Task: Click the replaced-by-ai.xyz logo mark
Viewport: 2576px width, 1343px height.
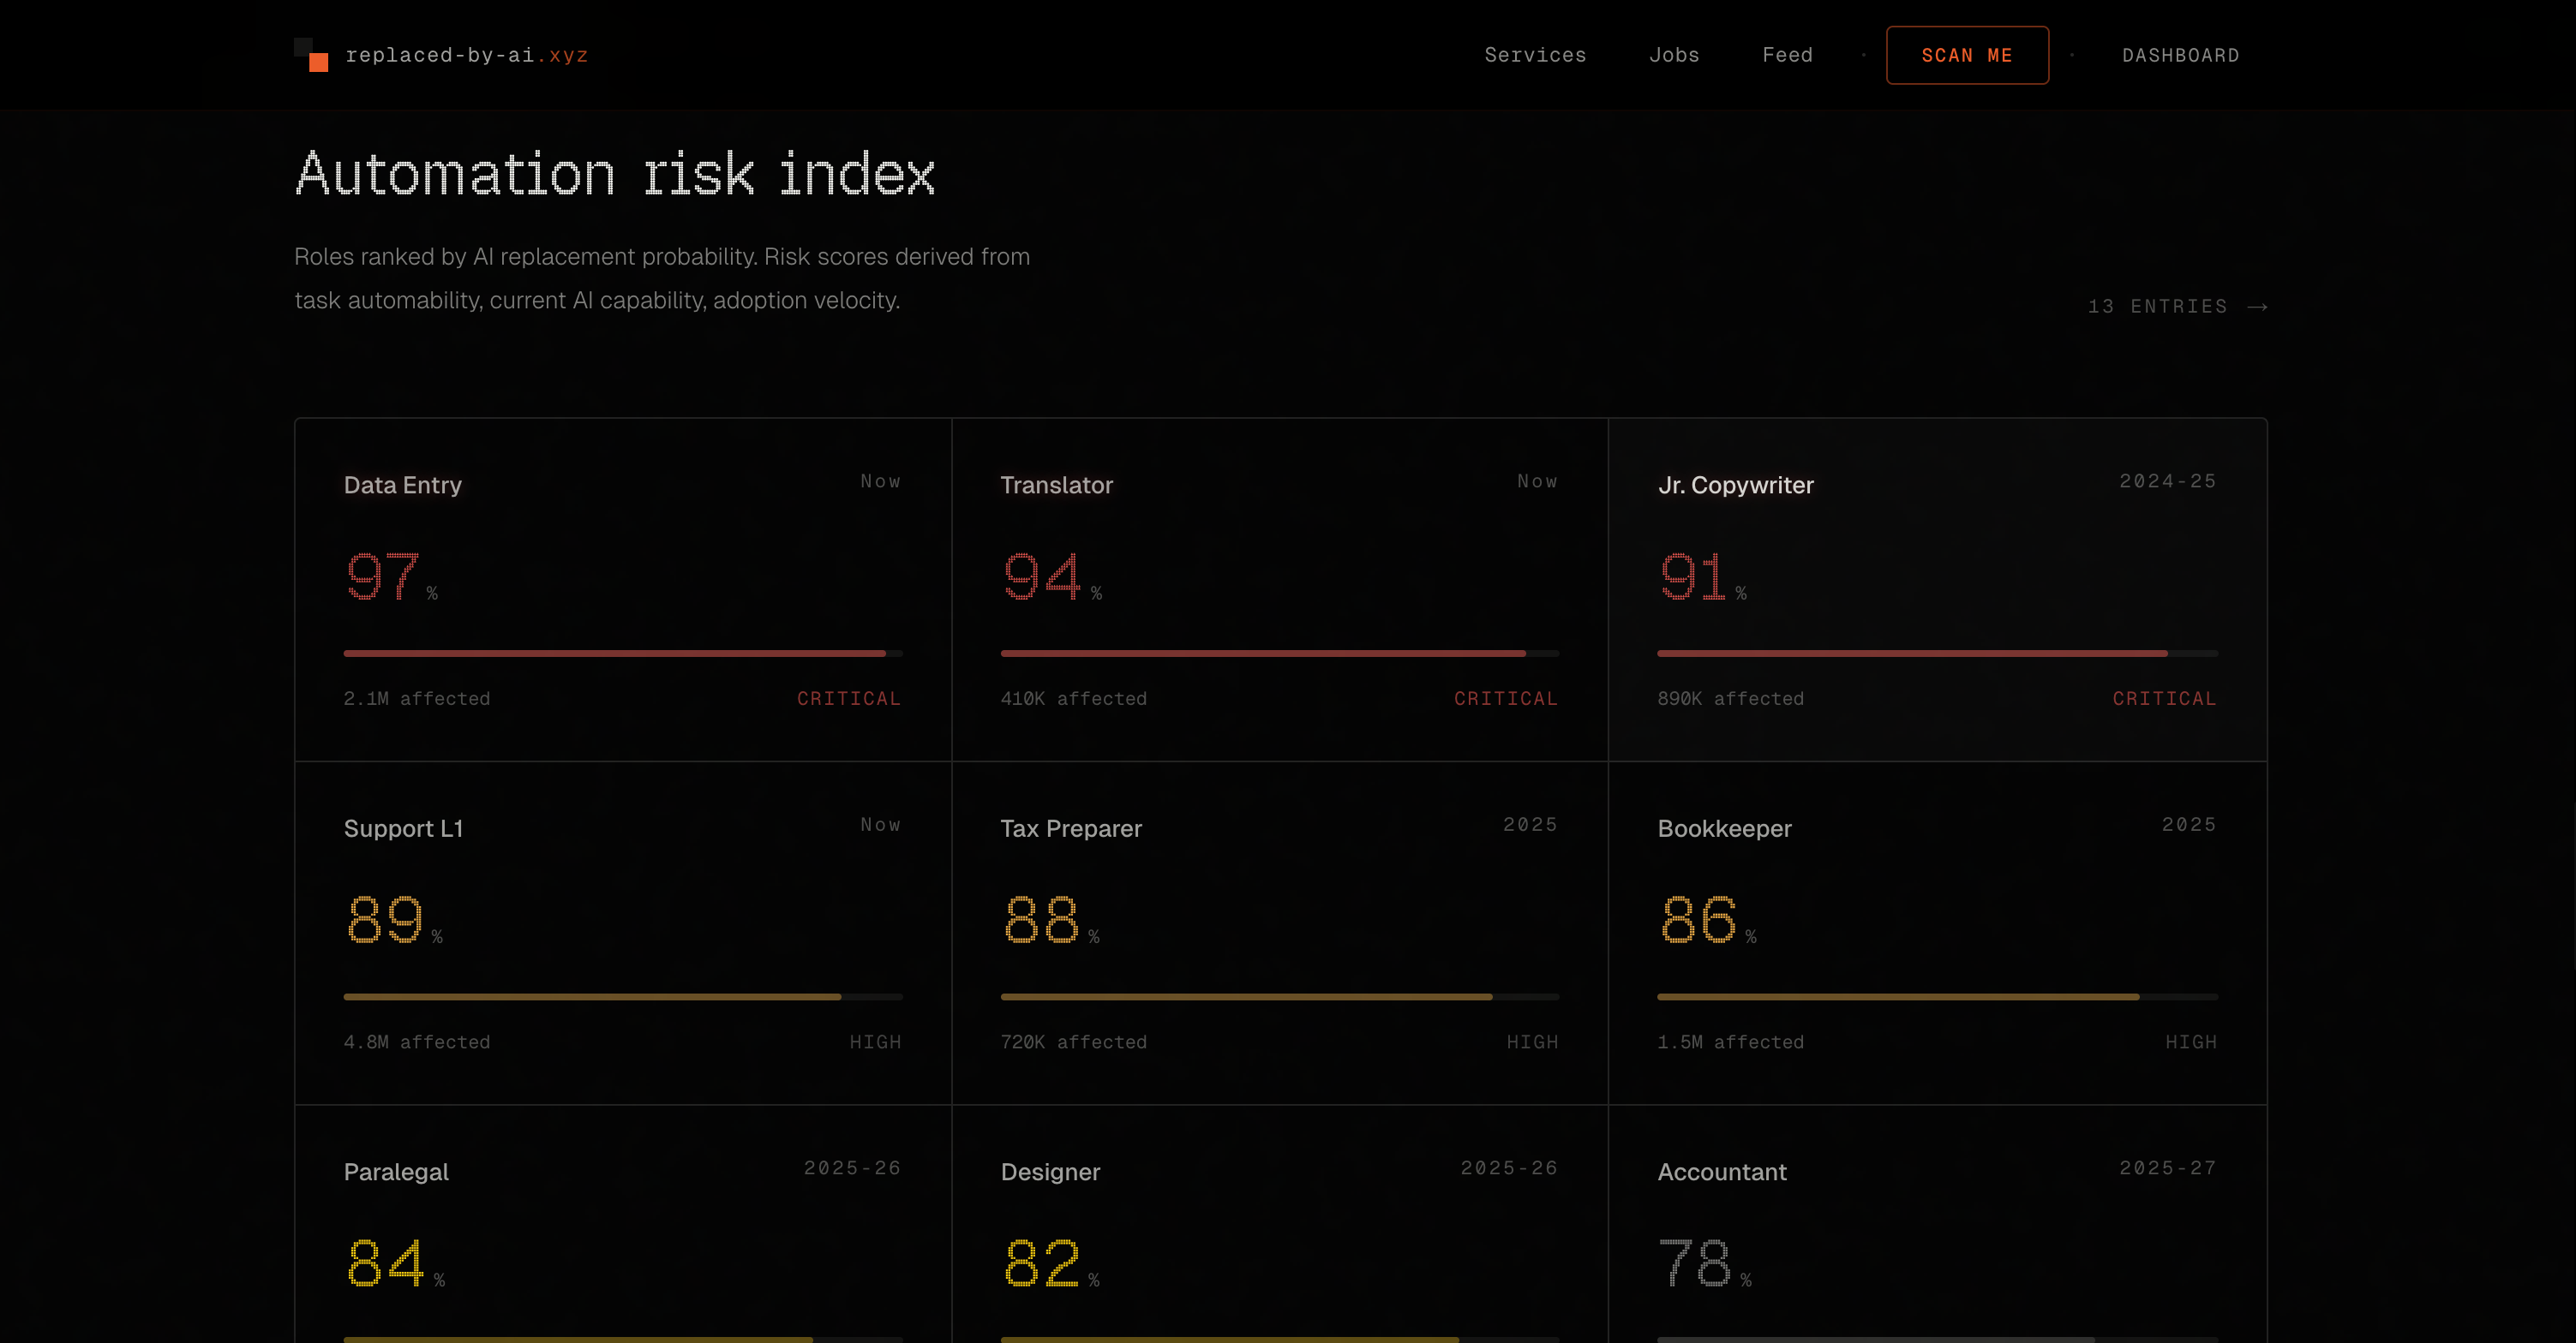Action: pyautogui.click(x=309, y=54)
